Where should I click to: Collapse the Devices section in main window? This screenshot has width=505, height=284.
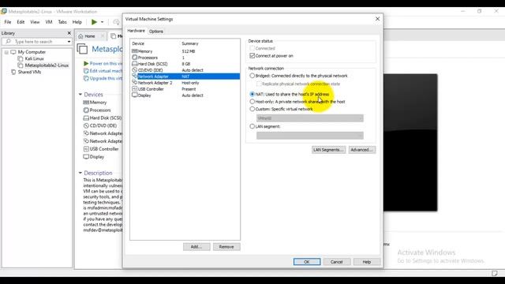80,95
